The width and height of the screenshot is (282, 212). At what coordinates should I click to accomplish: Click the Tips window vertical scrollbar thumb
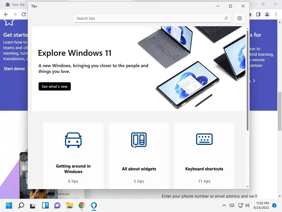pyautogui.click(x=248, y=80)
